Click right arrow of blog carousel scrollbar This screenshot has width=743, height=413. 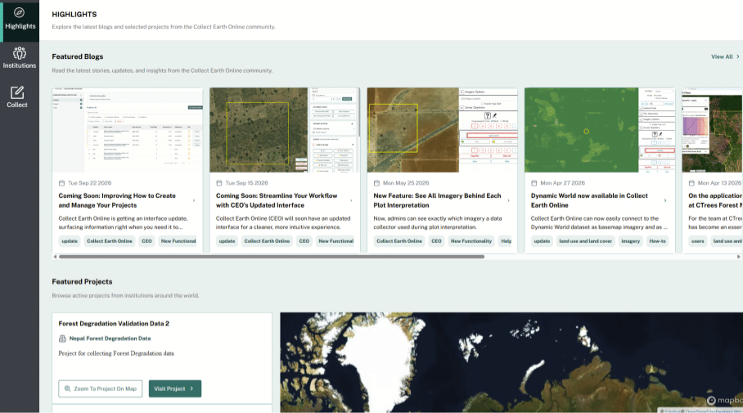pyautogui.click(x=739, y=257)
